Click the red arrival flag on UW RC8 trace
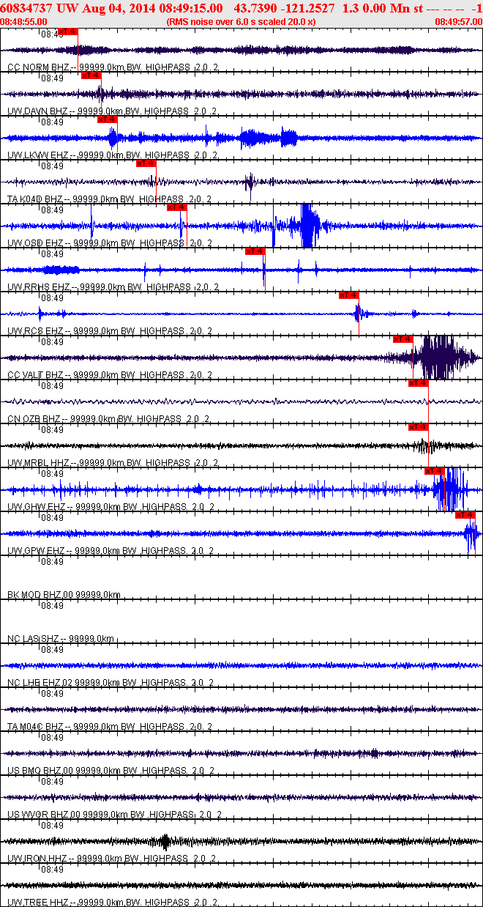 [349, 295]
